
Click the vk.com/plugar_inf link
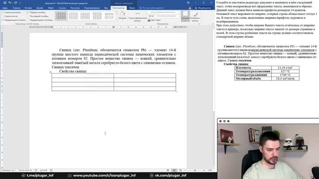170,176
